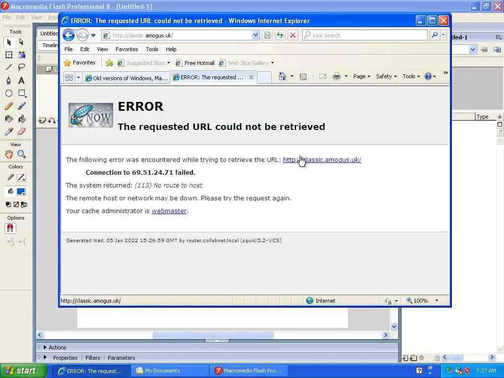Close the ERROR tab in IE
The image size is (504, 378).
(251, 77)
